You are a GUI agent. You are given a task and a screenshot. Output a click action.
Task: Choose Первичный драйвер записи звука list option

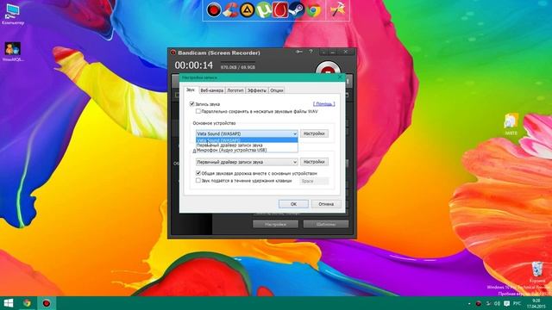[x=247, y=145]
